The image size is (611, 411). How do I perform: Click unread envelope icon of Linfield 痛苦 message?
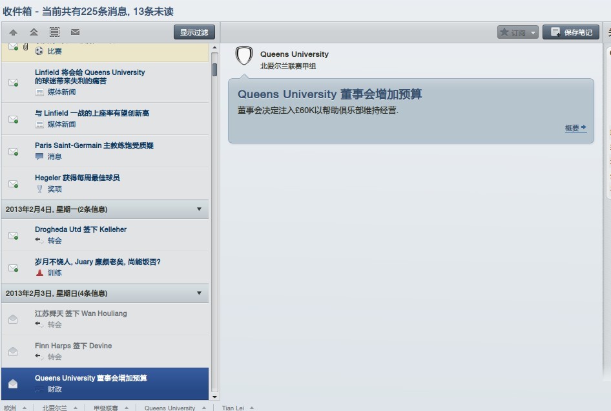[14, 83]
